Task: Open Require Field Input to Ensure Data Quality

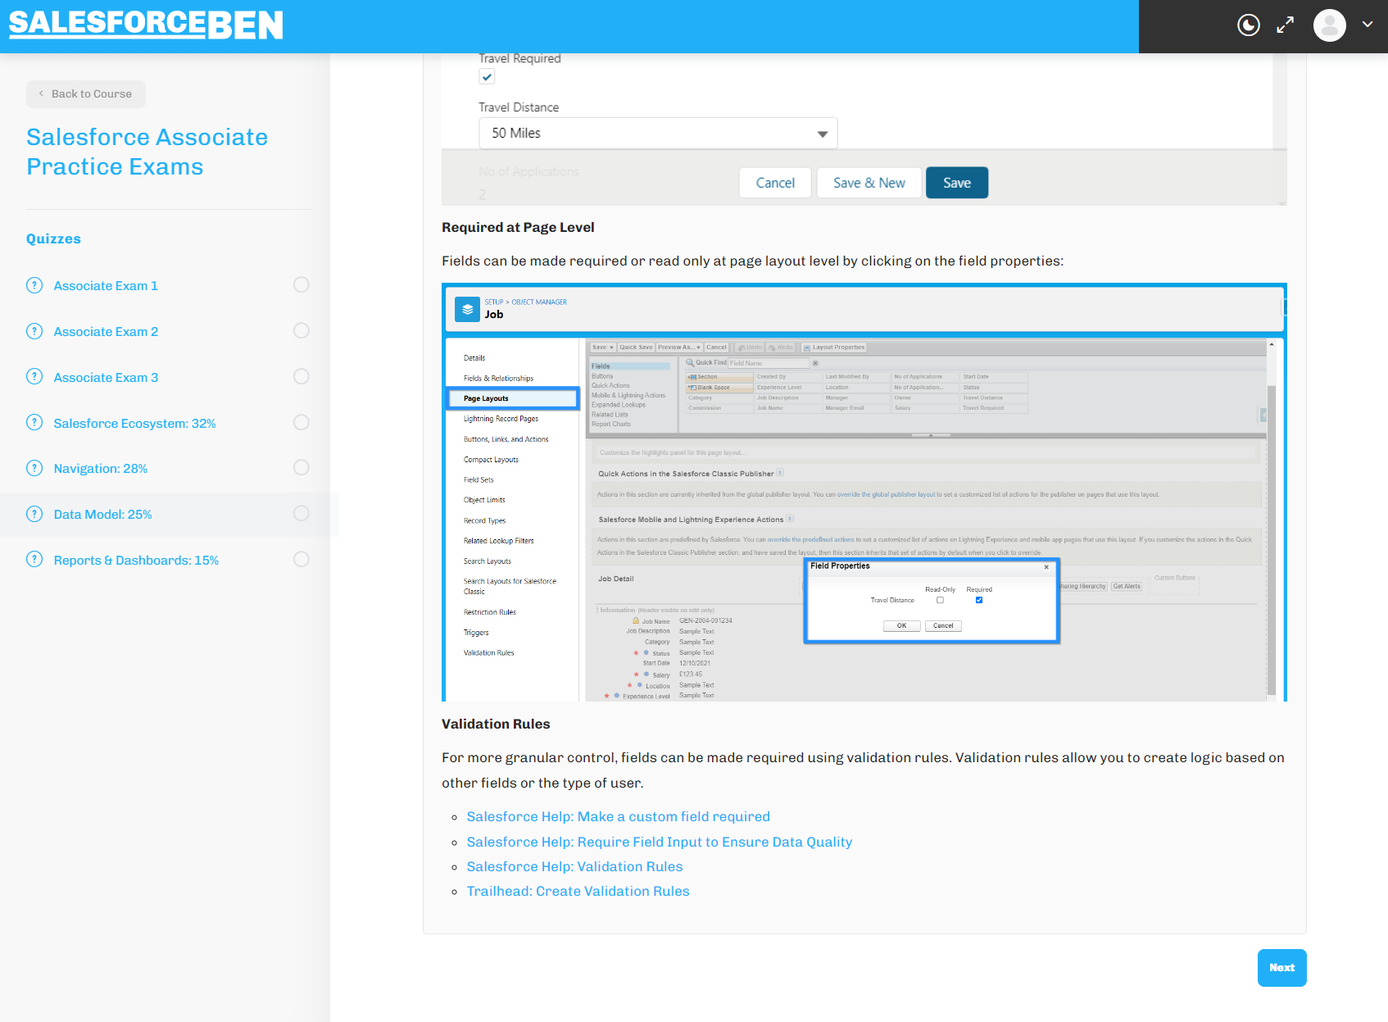Action: pyautogui.click(x=660, y=843)
